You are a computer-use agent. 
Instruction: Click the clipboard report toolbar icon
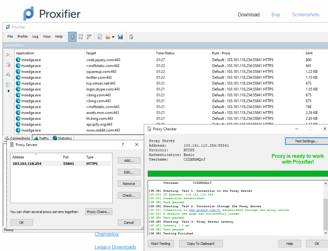click(x=131, y=37)
